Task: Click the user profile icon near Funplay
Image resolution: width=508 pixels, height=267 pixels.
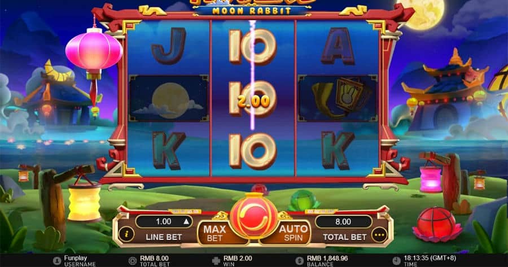Action: click(57, 261)
